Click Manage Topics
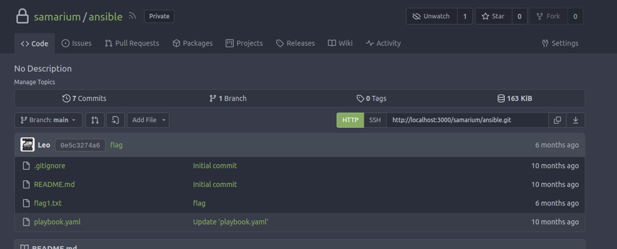 click(x=34, y=82)
